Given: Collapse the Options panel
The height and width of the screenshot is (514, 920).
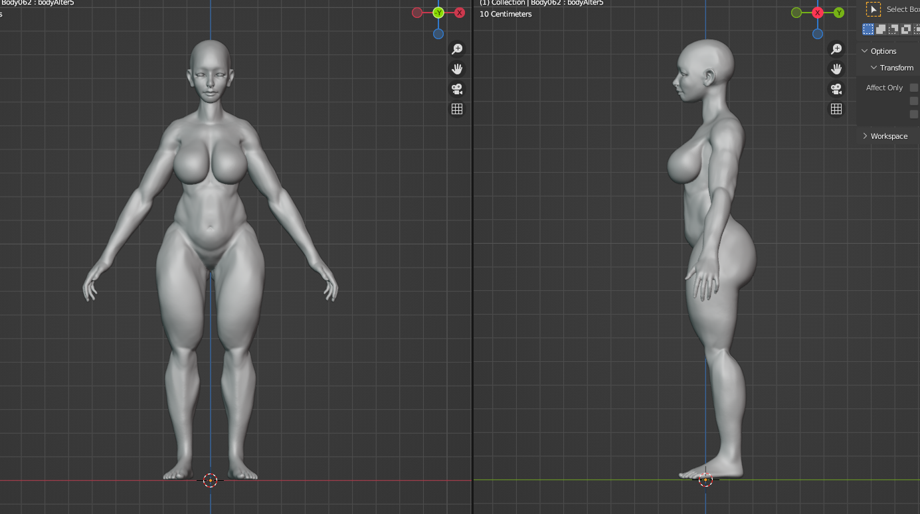Looking at the screenshot, I should coord(865,51).
